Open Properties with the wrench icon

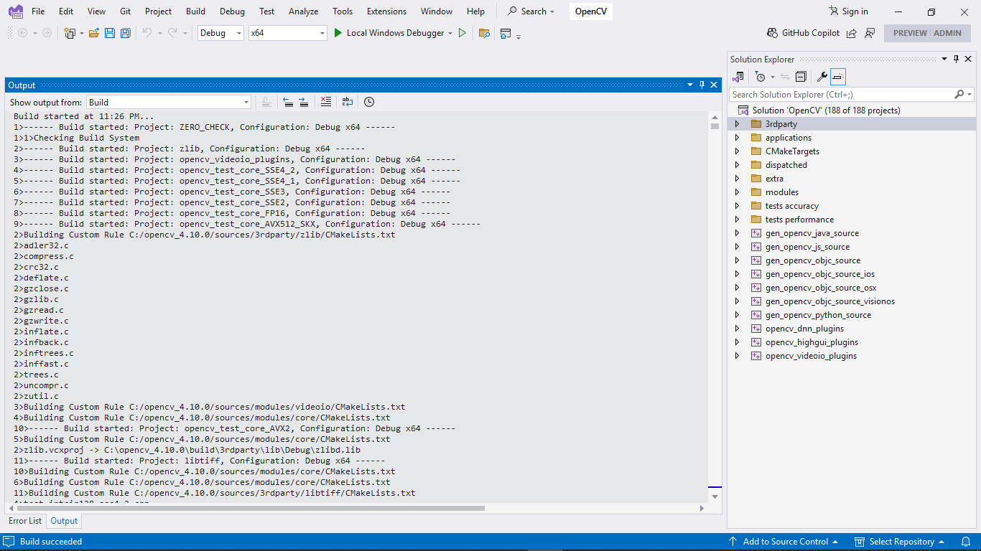[x=823, y=77]
